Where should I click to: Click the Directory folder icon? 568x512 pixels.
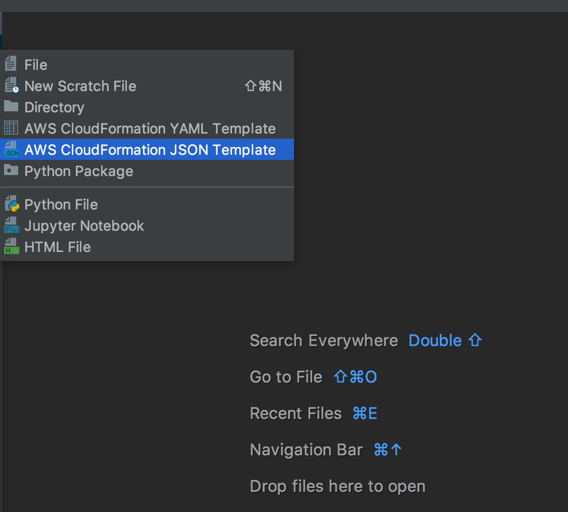pos(11,106)
